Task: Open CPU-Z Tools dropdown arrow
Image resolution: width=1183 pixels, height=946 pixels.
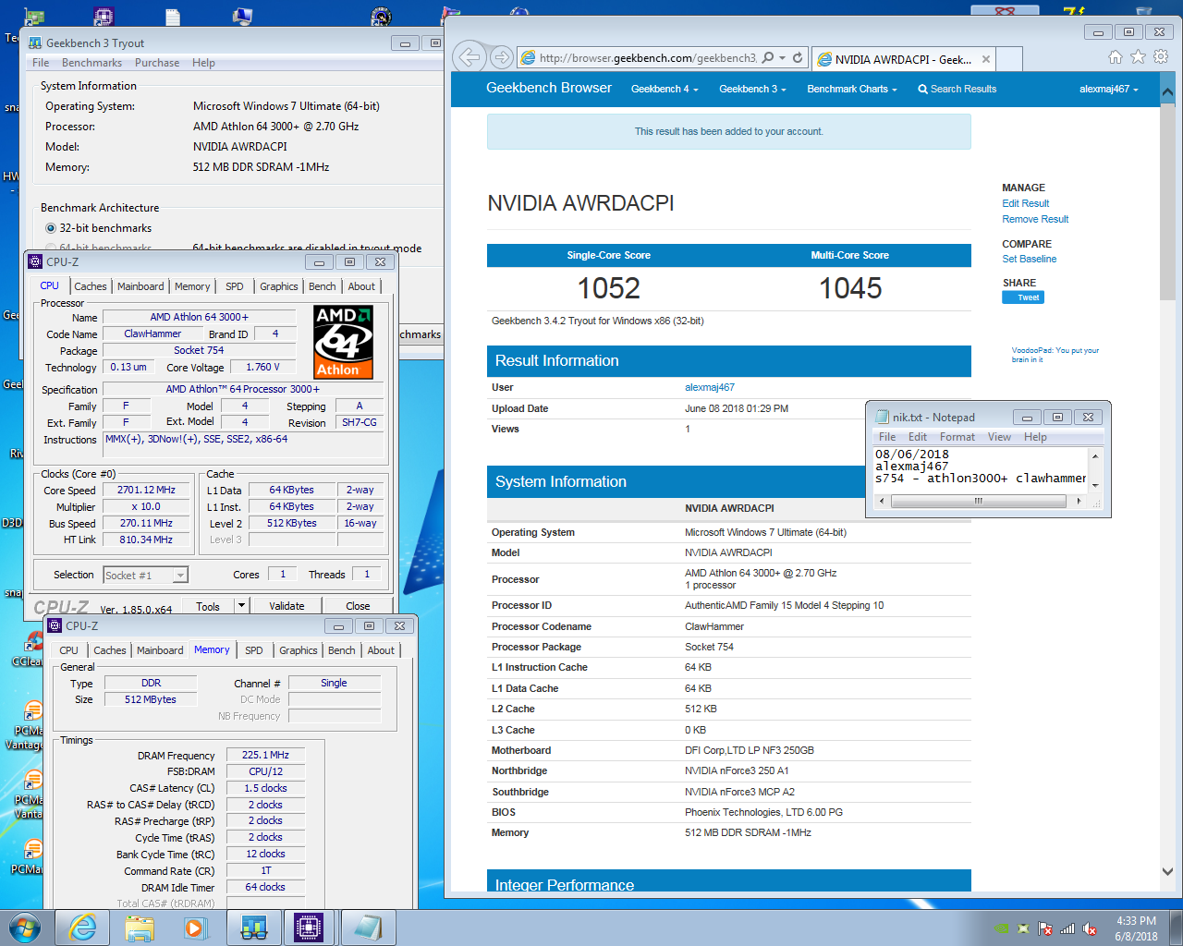Action: (241, 606)
